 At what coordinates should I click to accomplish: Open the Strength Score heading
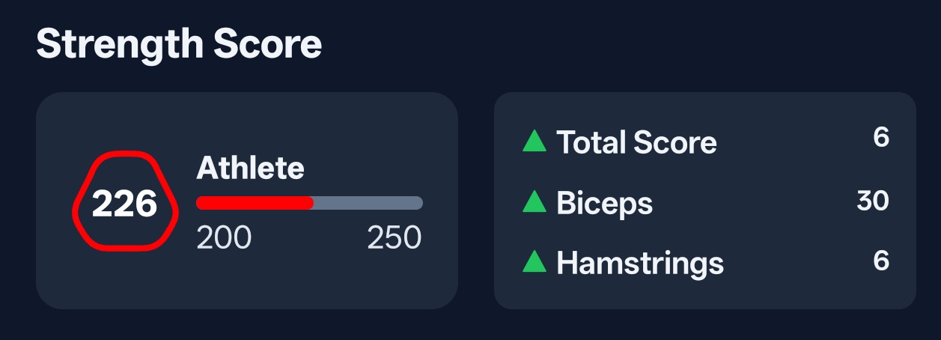coord(180,45)
